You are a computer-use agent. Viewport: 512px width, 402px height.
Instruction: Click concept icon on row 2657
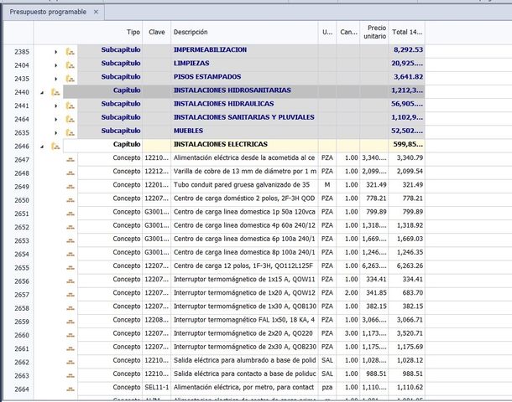pyautogui.click(x=71, y=295)
